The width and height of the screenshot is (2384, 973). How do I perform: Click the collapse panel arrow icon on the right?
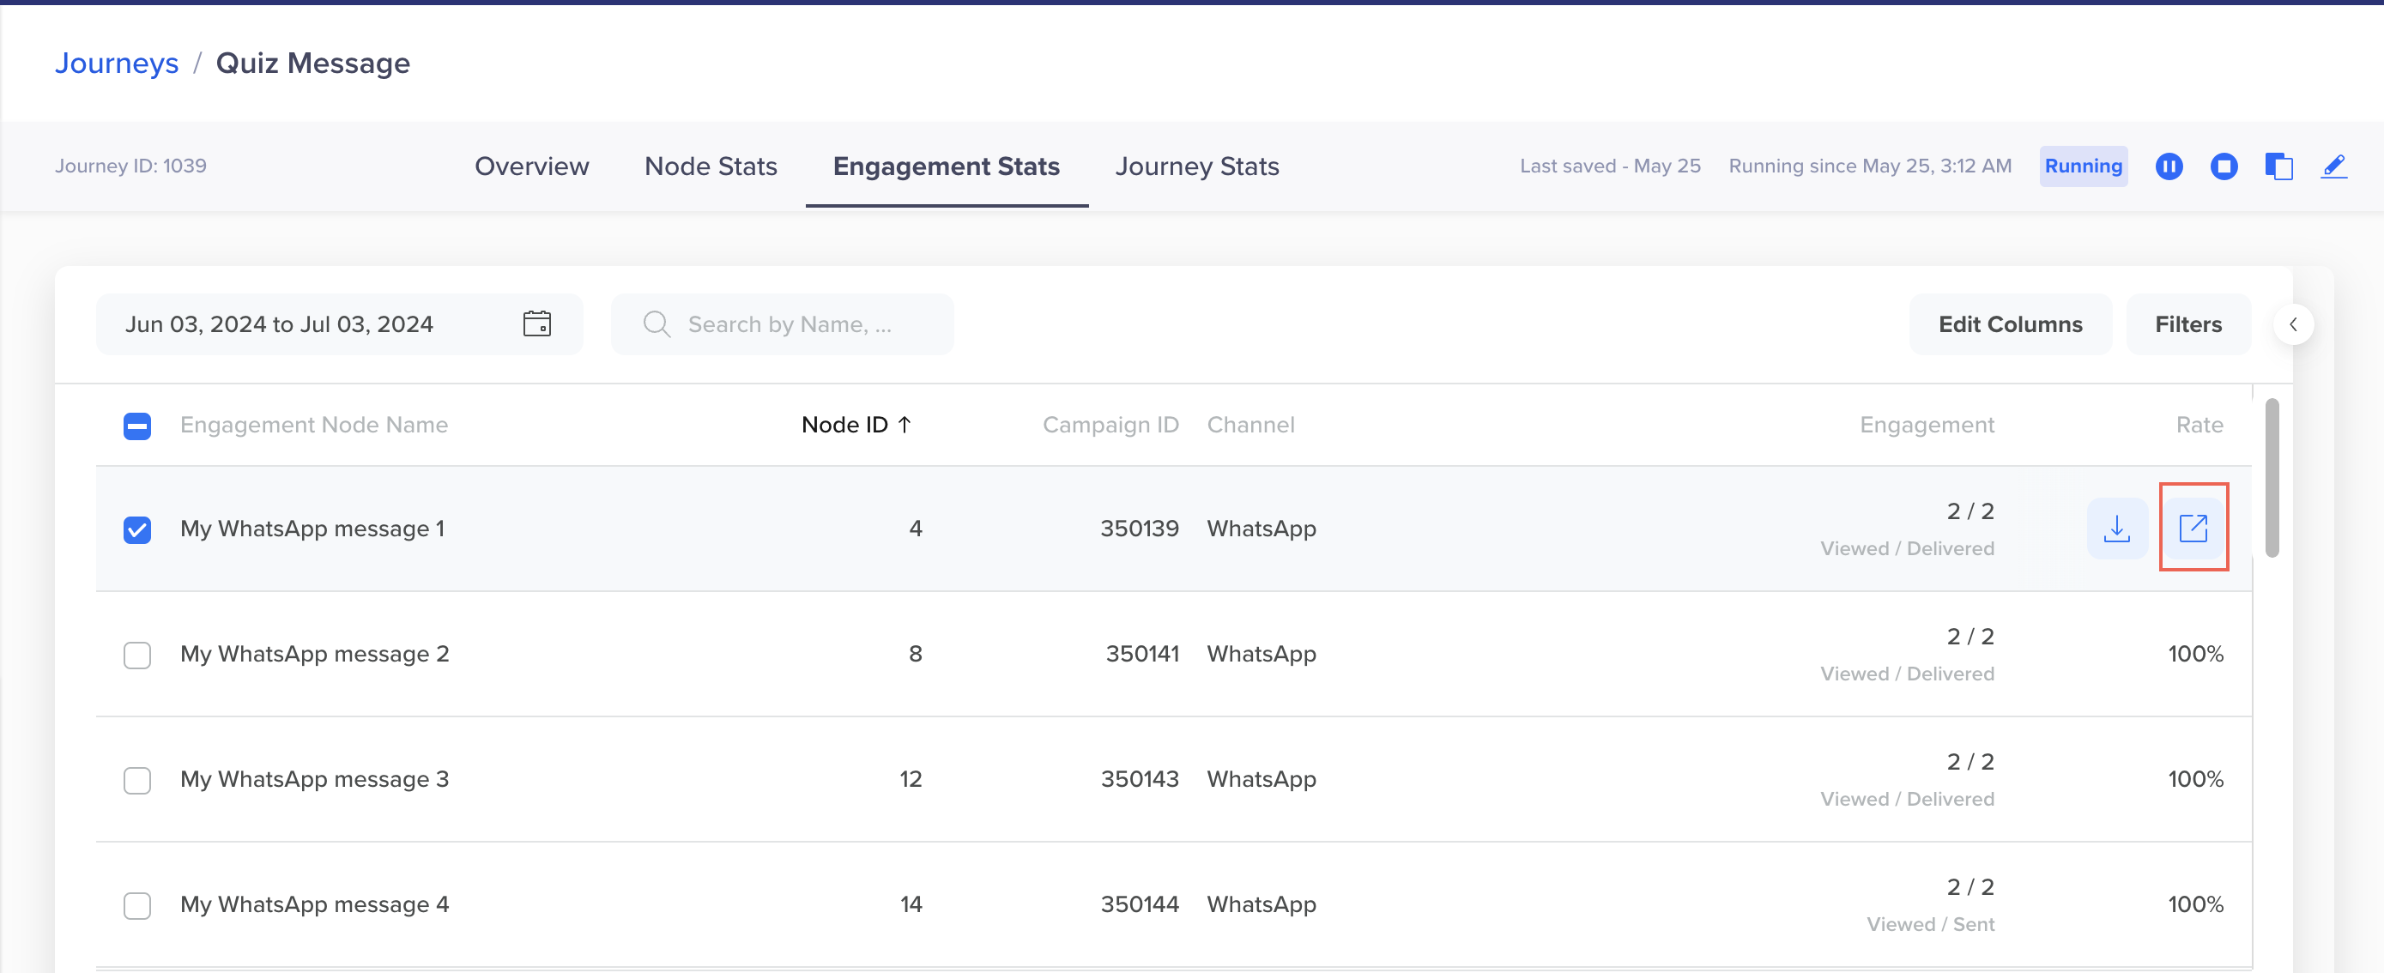click(2294, 323)
